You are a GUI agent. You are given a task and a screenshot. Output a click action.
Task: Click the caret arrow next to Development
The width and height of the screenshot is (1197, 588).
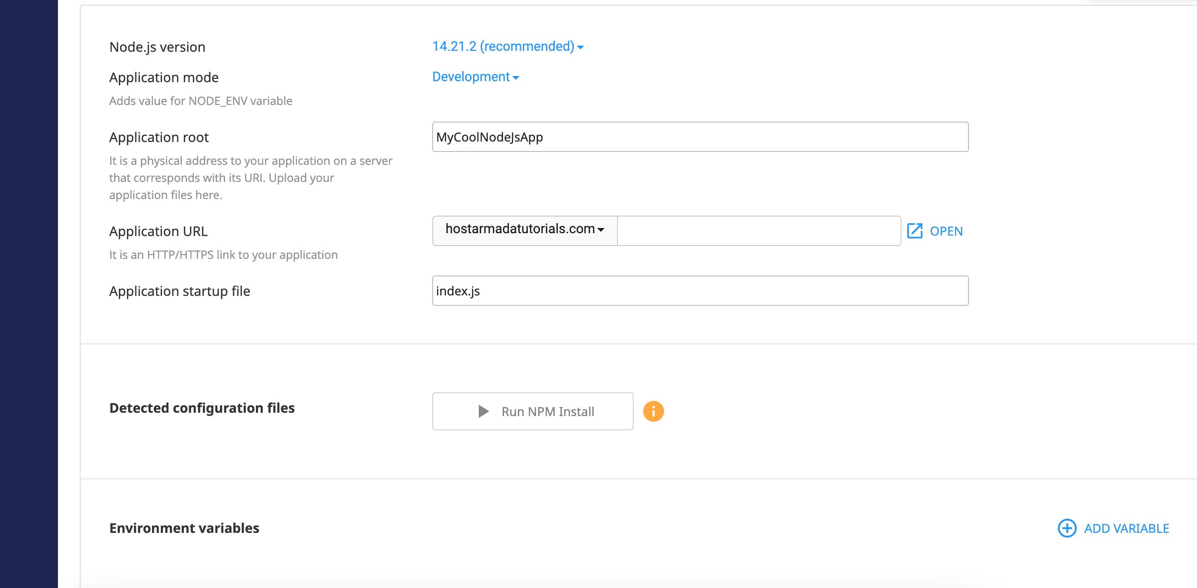click(x=516, y=78)
